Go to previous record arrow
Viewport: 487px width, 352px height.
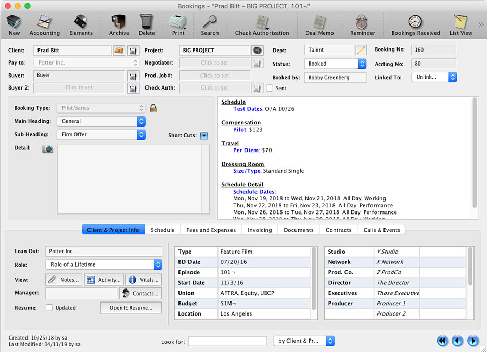pos(457,341)
